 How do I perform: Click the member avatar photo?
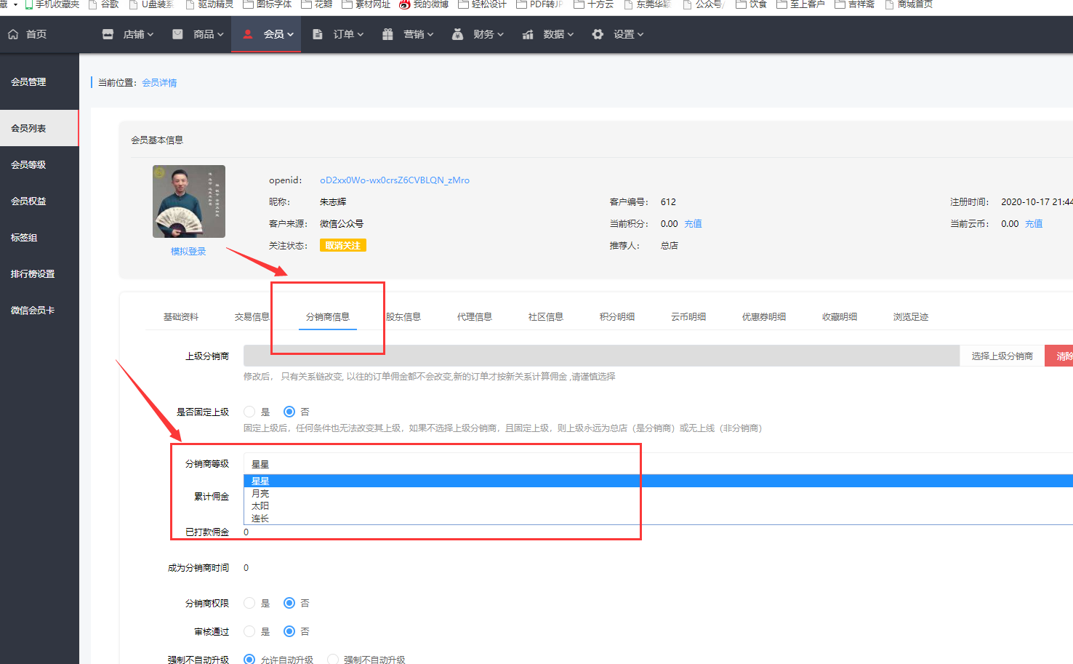pyautogui.click(x=189, y=201)
